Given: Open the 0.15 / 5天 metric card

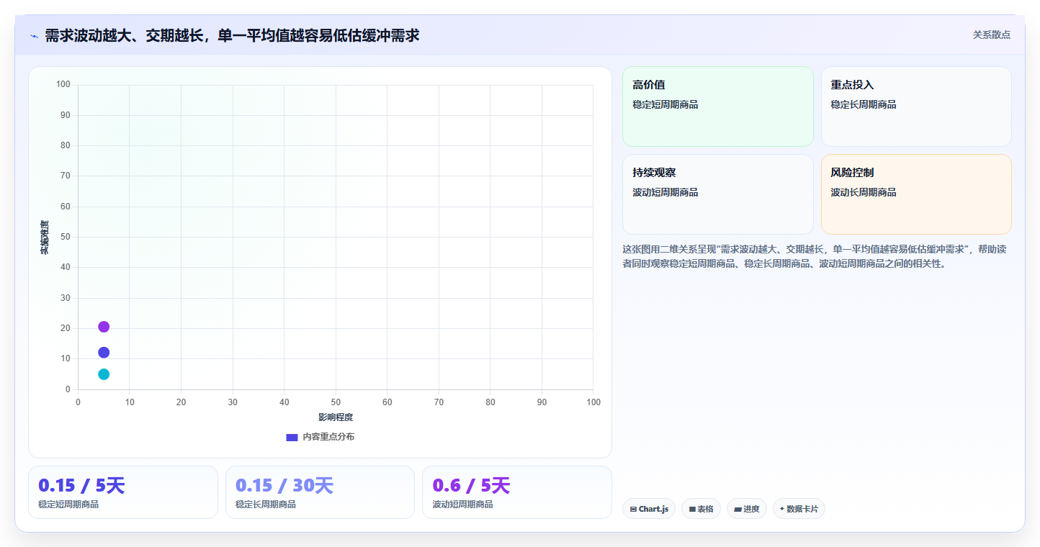Looking at the screenshot, I should pos(123,492).
